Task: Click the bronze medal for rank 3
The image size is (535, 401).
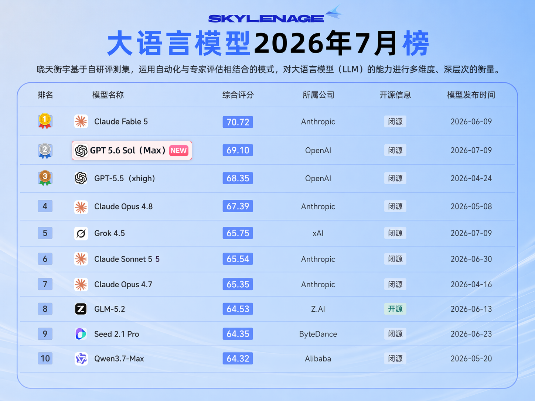Action: [x=45, y=178]
